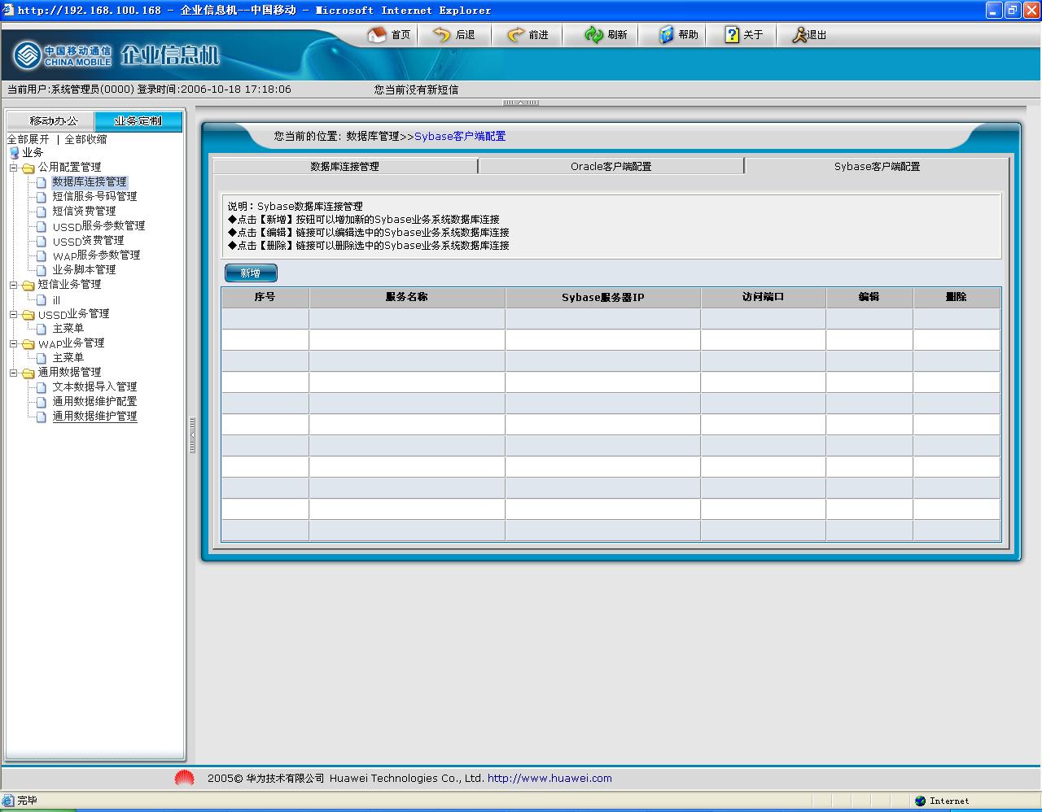Open 帮助 help from the toolbar
The image size is (1042, 812).
678,35
